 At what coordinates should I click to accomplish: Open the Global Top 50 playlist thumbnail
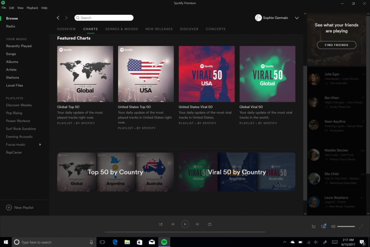[85, 74]
